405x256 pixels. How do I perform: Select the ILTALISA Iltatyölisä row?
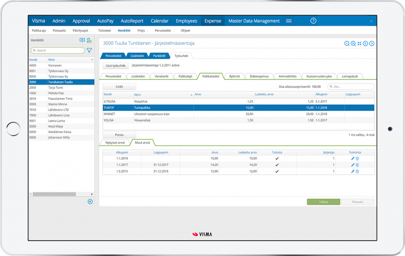tap(238, 102)
